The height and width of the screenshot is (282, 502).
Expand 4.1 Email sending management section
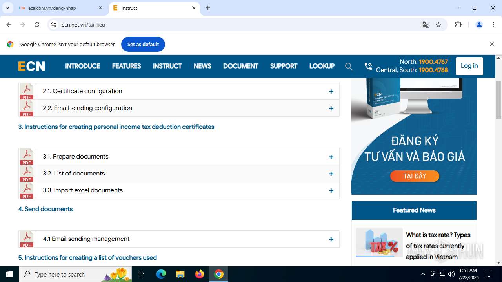coord(331,239)
